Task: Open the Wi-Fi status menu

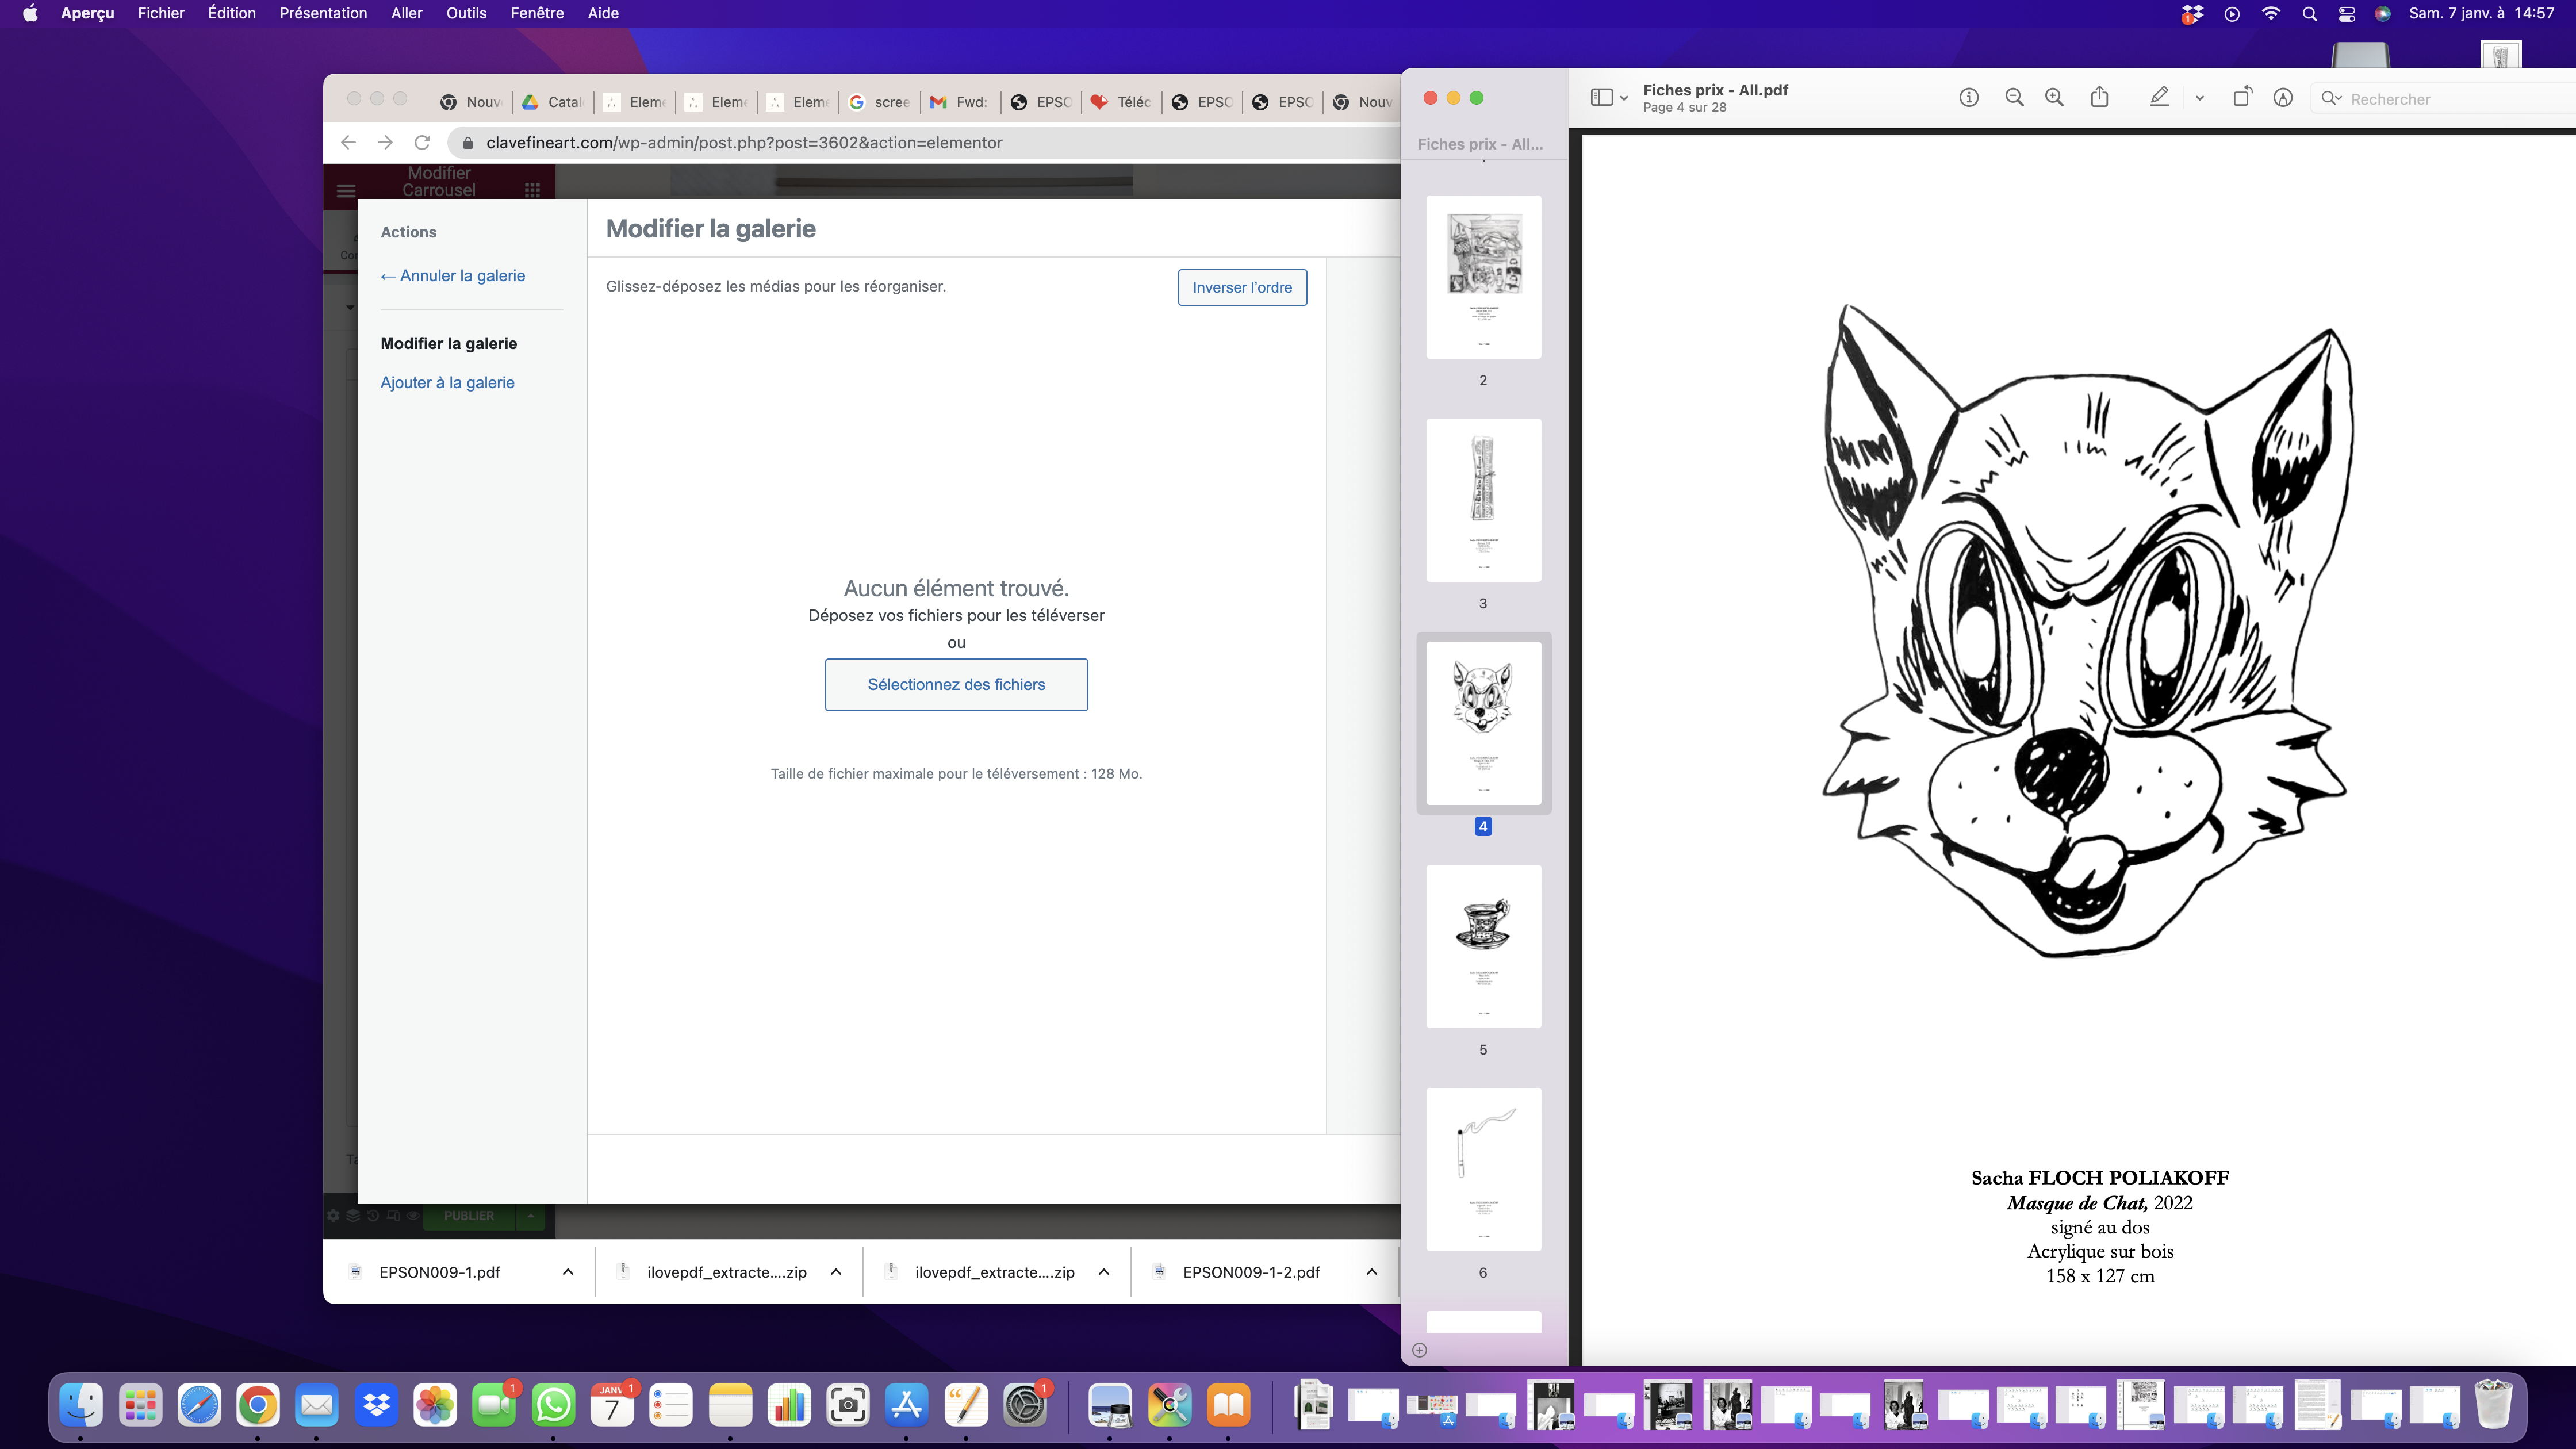Action: (2271, 13)
